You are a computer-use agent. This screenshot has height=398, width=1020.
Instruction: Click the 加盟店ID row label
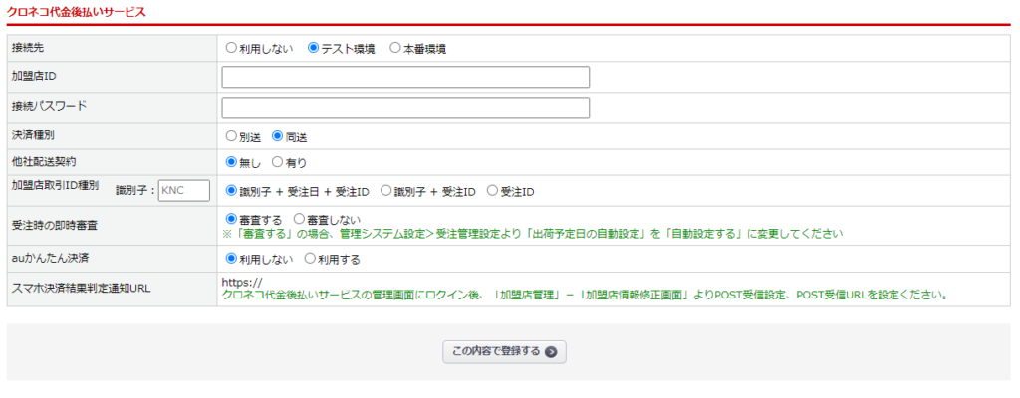[x=34, y=76]
